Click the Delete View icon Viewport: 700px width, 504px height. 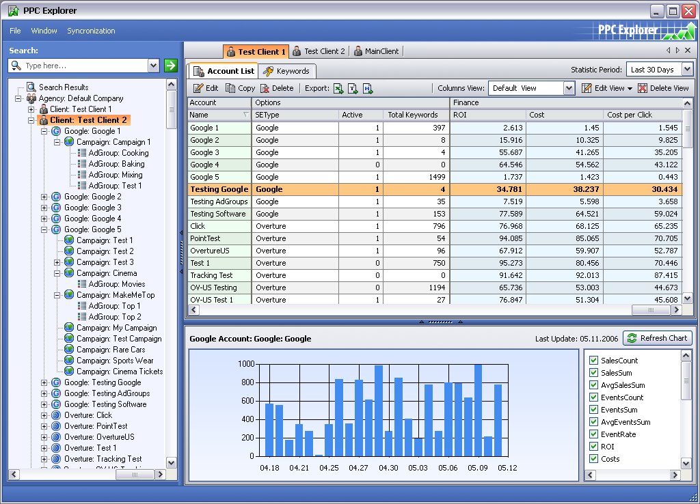[x=643, y=88]
